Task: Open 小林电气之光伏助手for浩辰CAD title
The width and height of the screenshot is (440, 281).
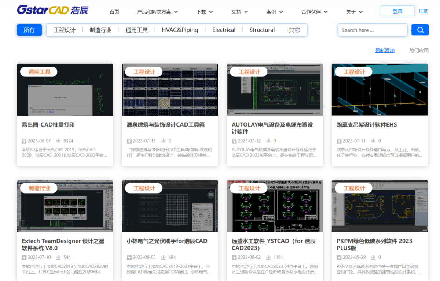Action: point(167,241)
